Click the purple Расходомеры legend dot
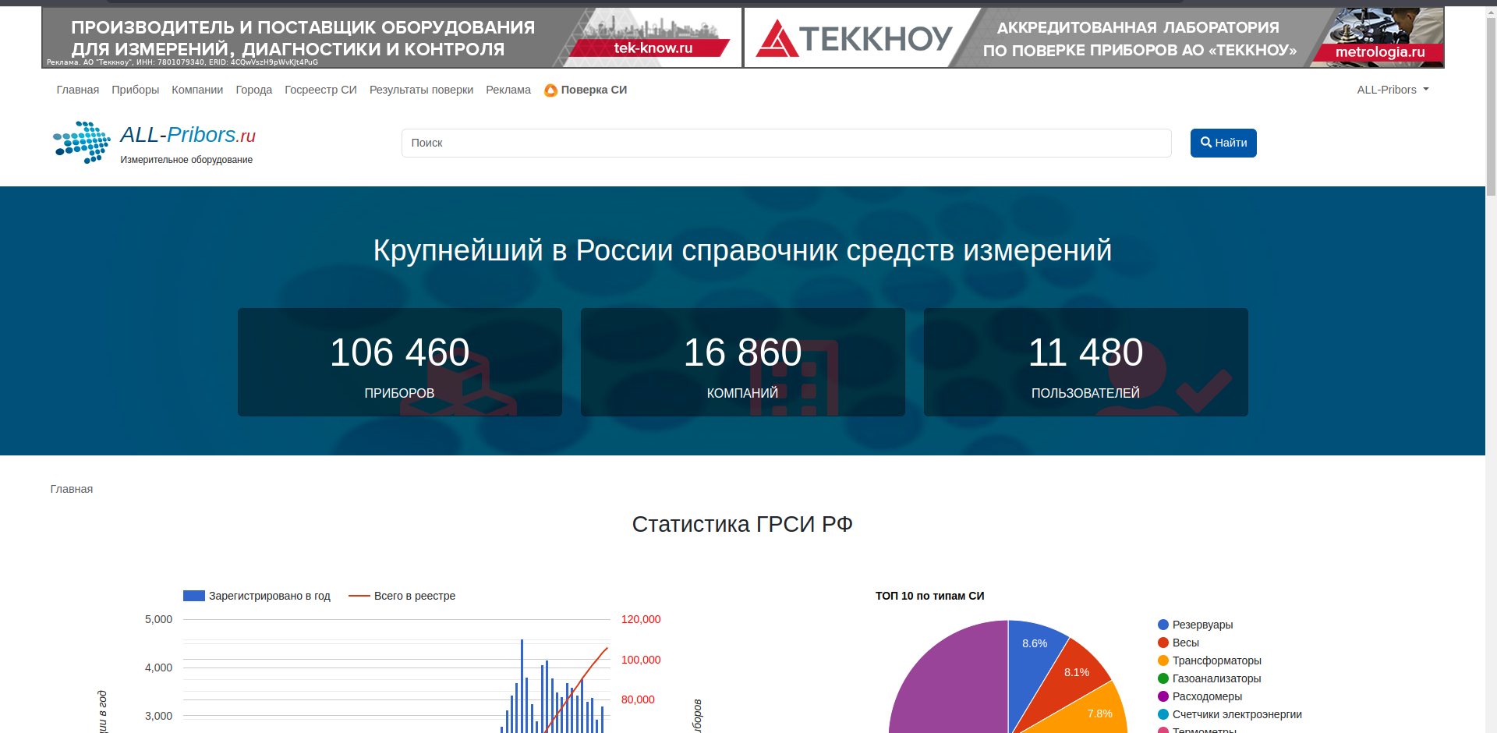 coord(1163,696)
